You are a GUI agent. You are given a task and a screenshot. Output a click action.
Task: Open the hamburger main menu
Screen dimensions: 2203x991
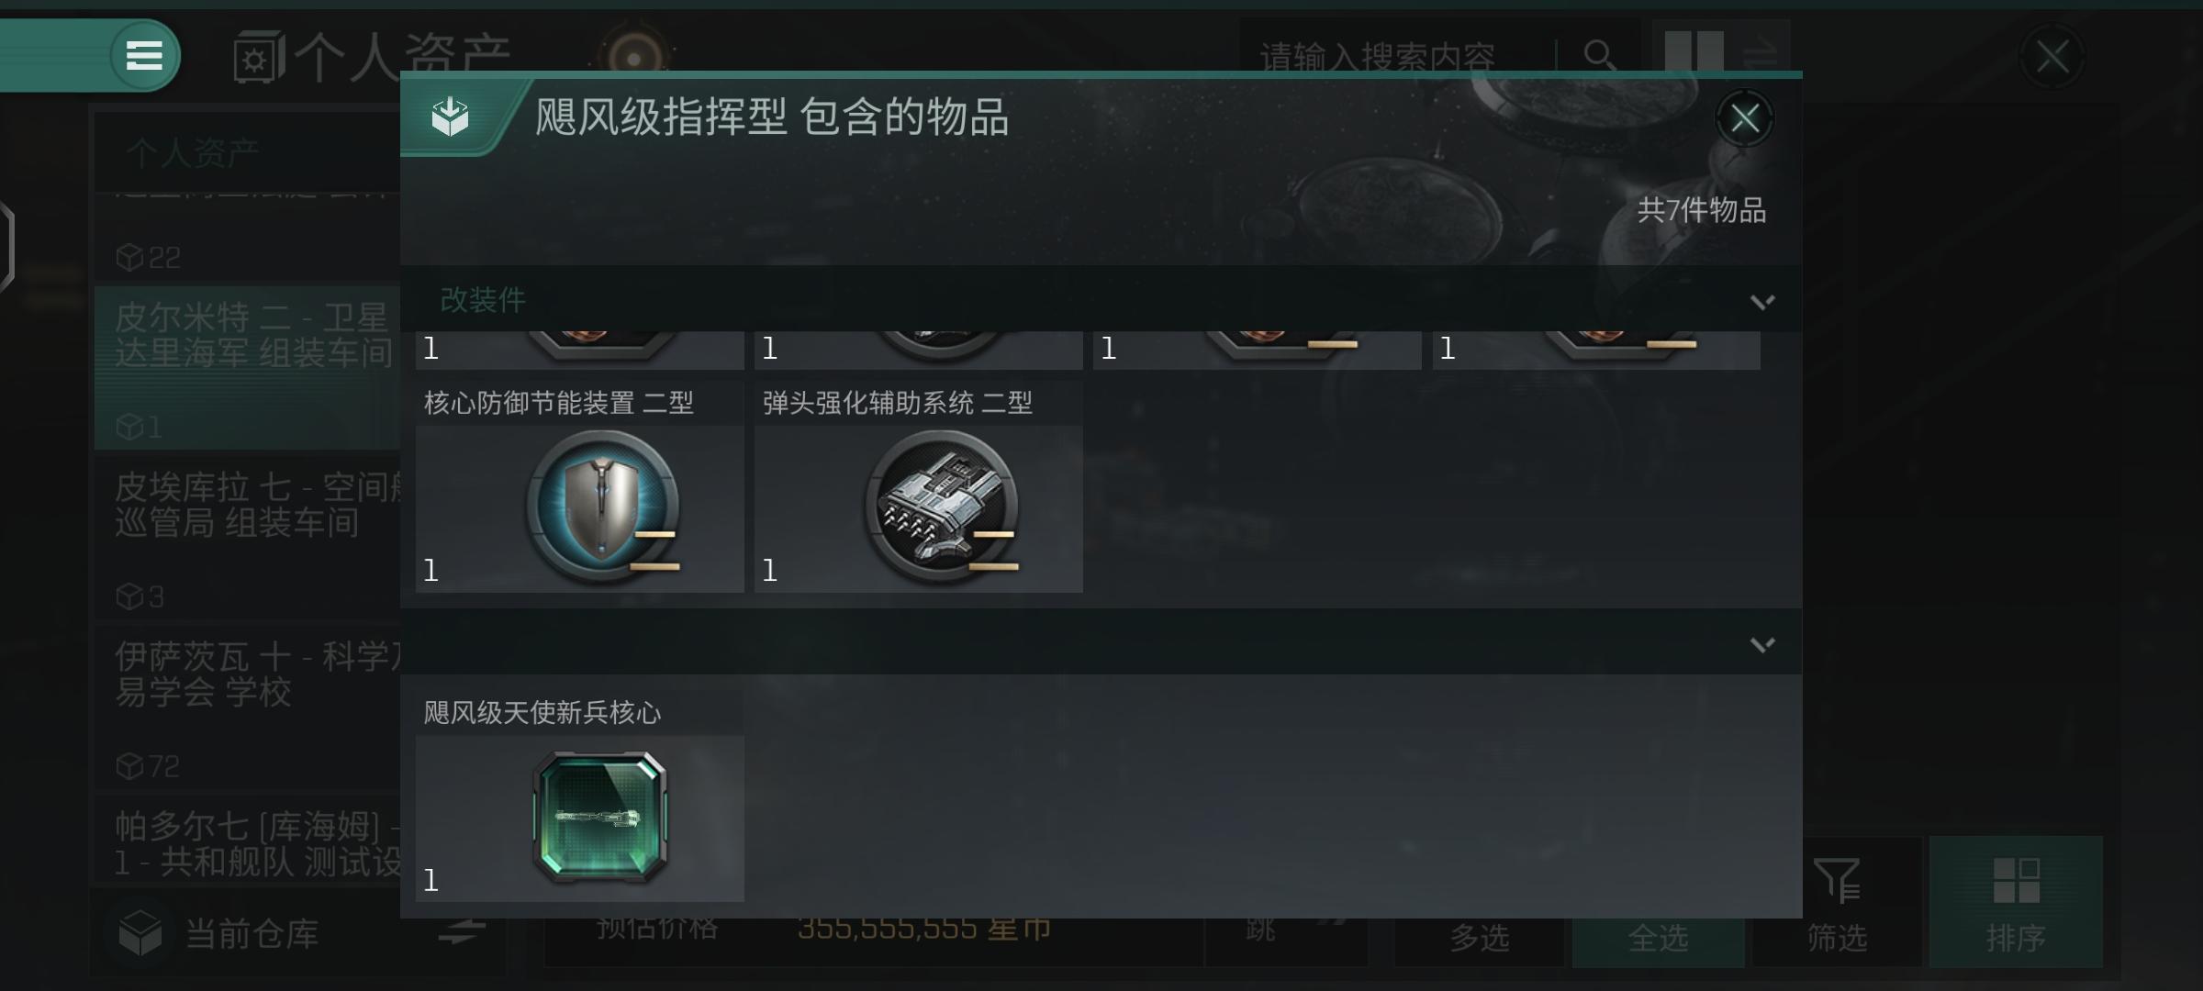tap(144, 55)
